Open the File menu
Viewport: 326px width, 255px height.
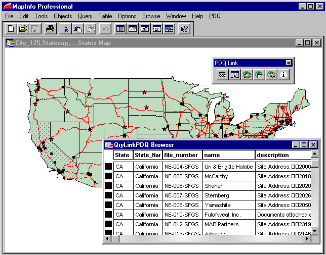tap(9, 16)
